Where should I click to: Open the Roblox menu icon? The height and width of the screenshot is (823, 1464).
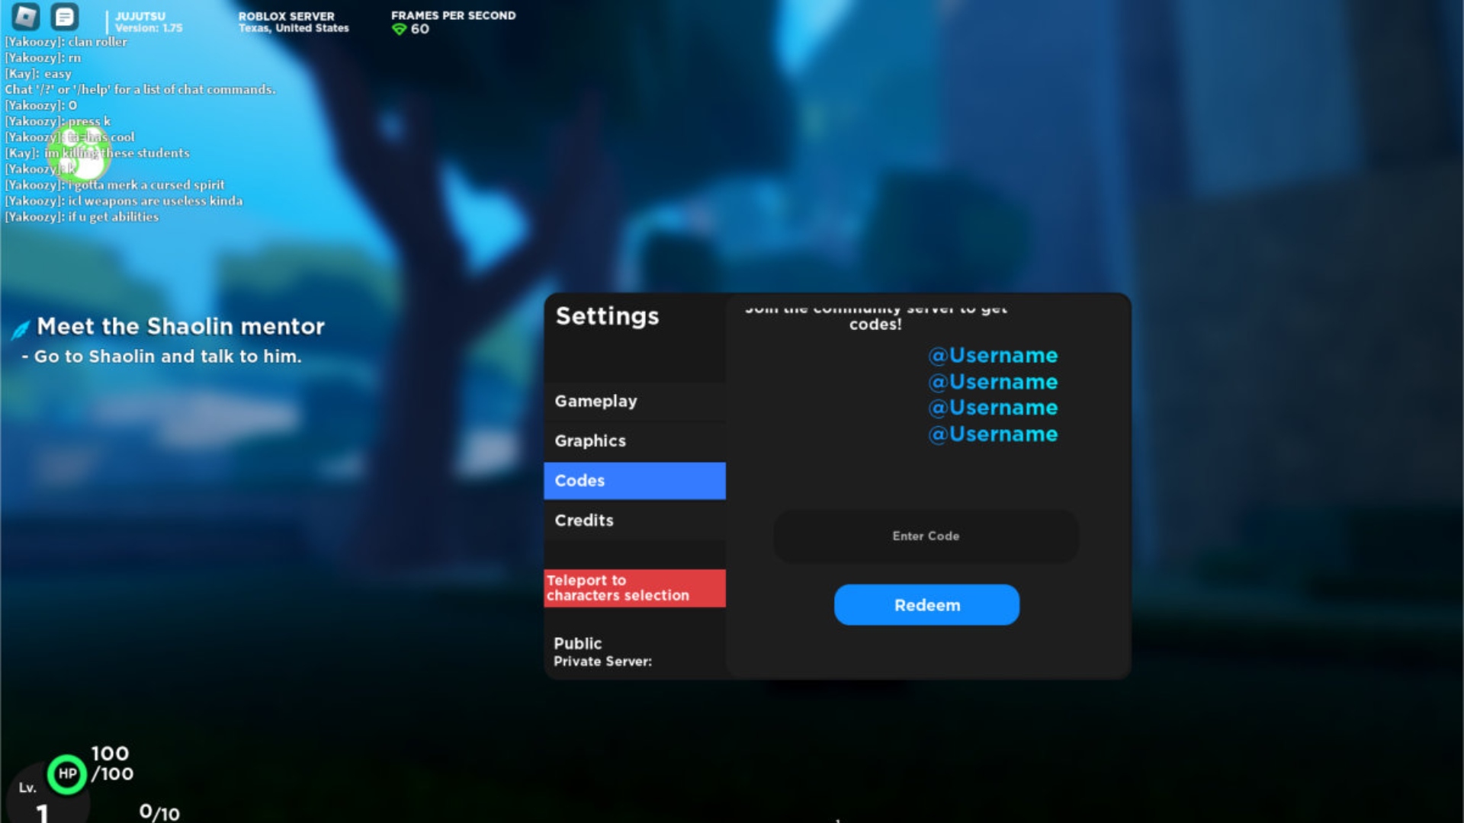tap(26, 16)
